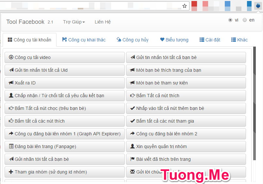This screenshot has height=184, width=263.
Task: Click megaphone icon on Mời bạn bè tham sự kiện
Action: pyautogui.click(x=133, y=83)
